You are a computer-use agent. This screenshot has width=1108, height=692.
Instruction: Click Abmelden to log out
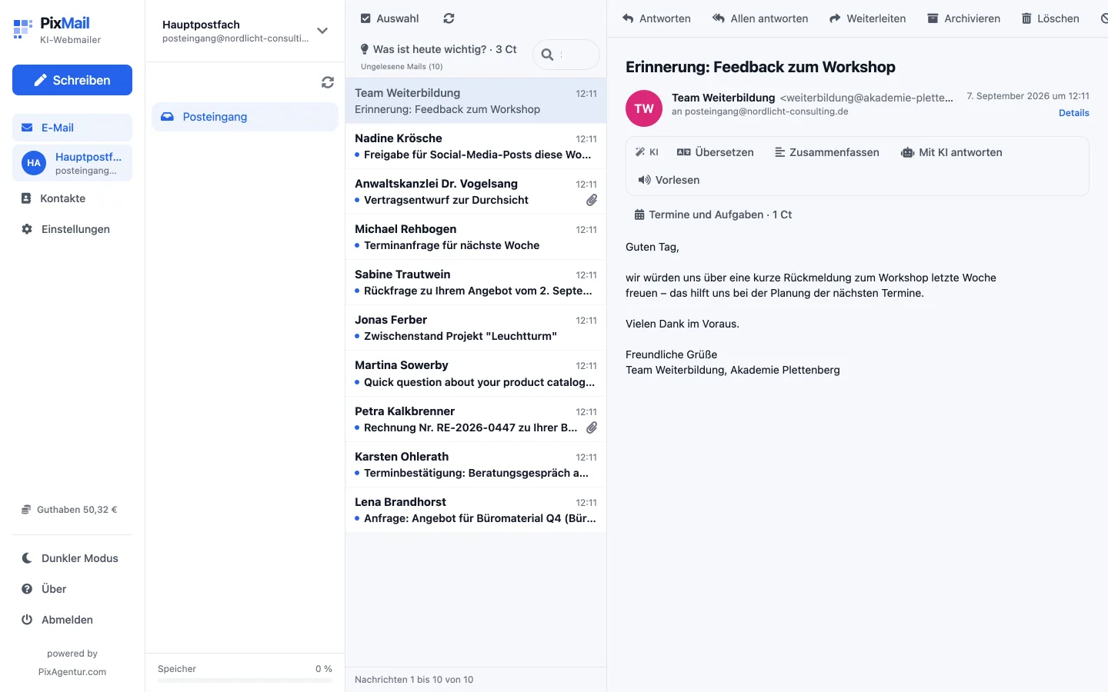tap(72, 620)
